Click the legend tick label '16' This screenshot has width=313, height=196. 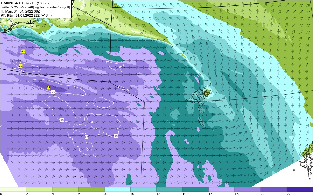tap(210, 194)
